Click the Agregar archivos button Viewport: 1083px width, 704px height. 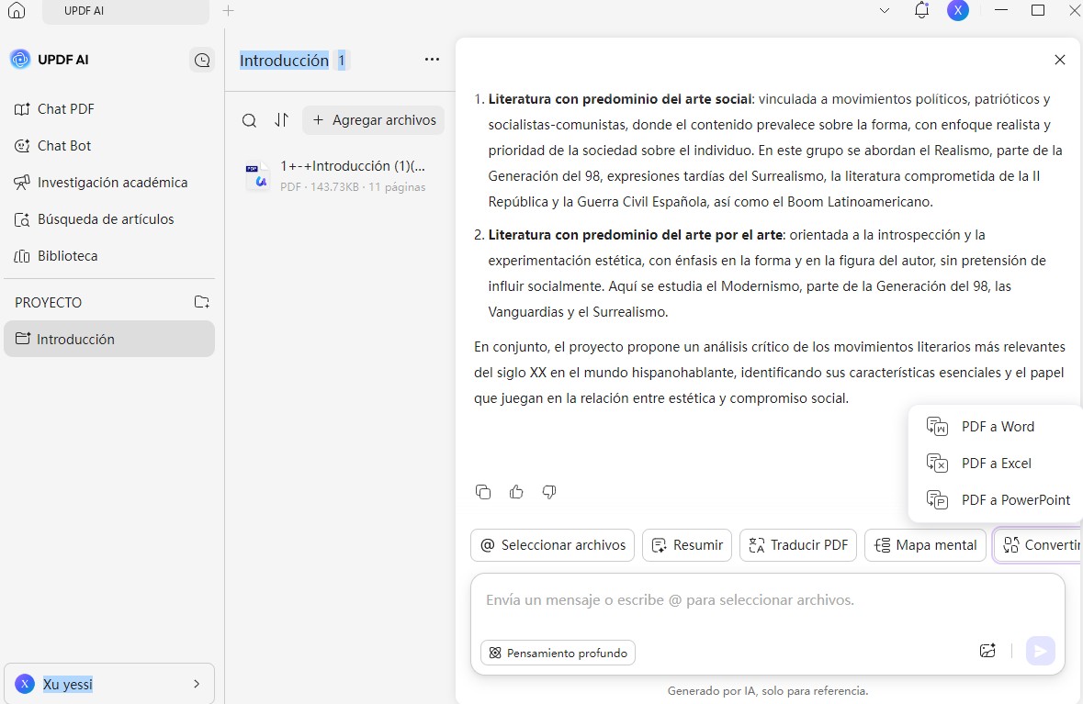(373, 120)
